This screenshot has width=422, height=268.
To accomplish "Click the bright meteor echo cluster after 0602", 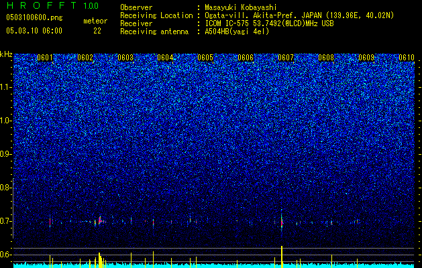I will (x=100, y=221).
